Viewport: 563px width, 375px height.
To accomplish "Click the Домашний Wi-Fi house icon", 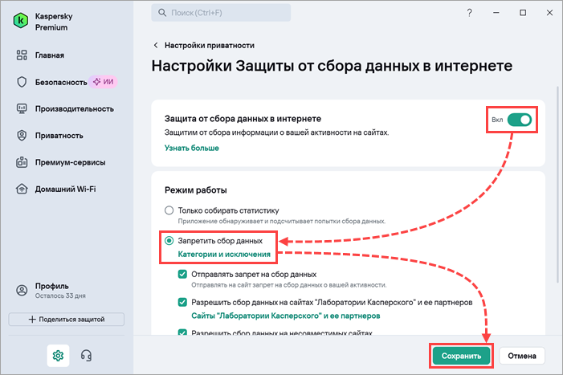I will 22,189.
